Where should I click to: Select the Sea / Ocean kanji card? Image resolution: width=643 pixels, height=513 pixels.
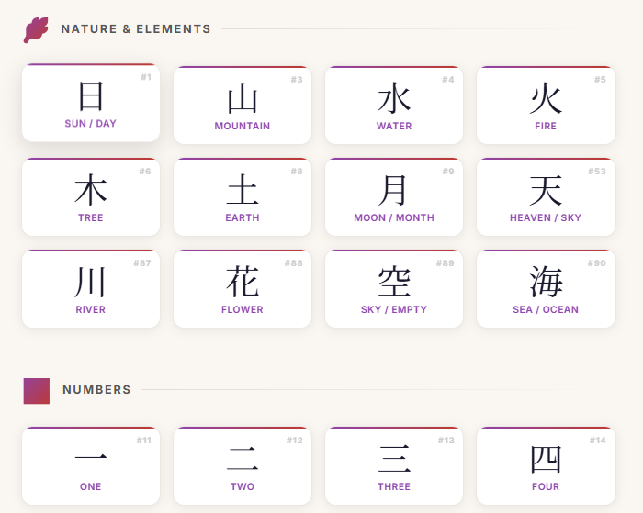(546, 288)
